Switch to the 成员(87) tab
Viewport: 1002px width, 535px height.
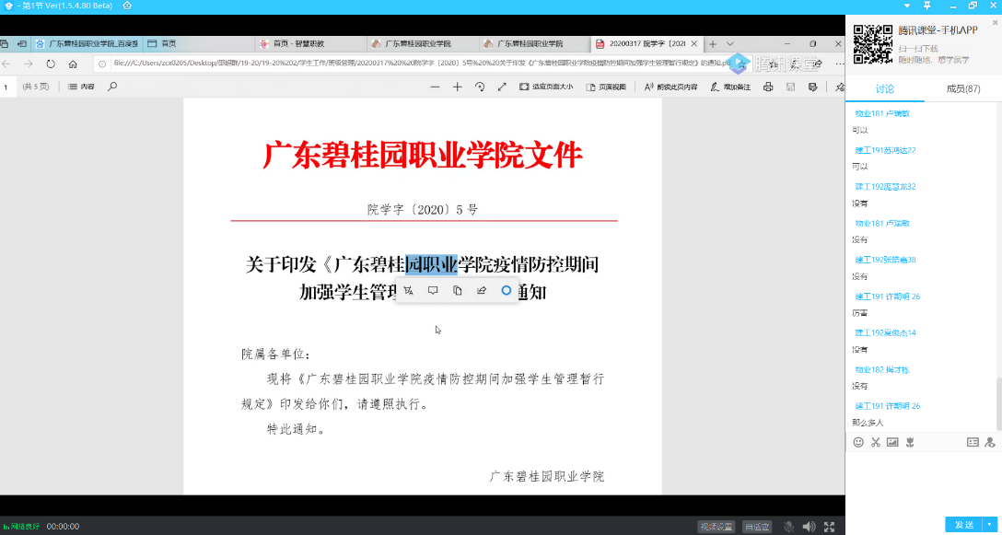point(962,89)
